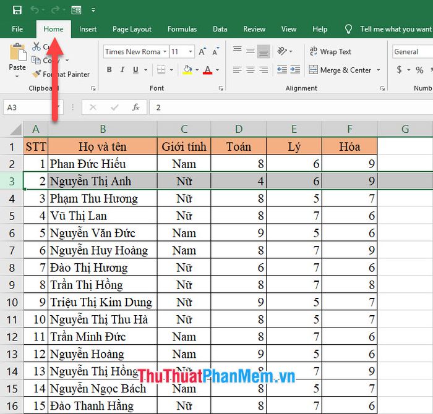Click the Redo arrow icon

tap(55, 10)
